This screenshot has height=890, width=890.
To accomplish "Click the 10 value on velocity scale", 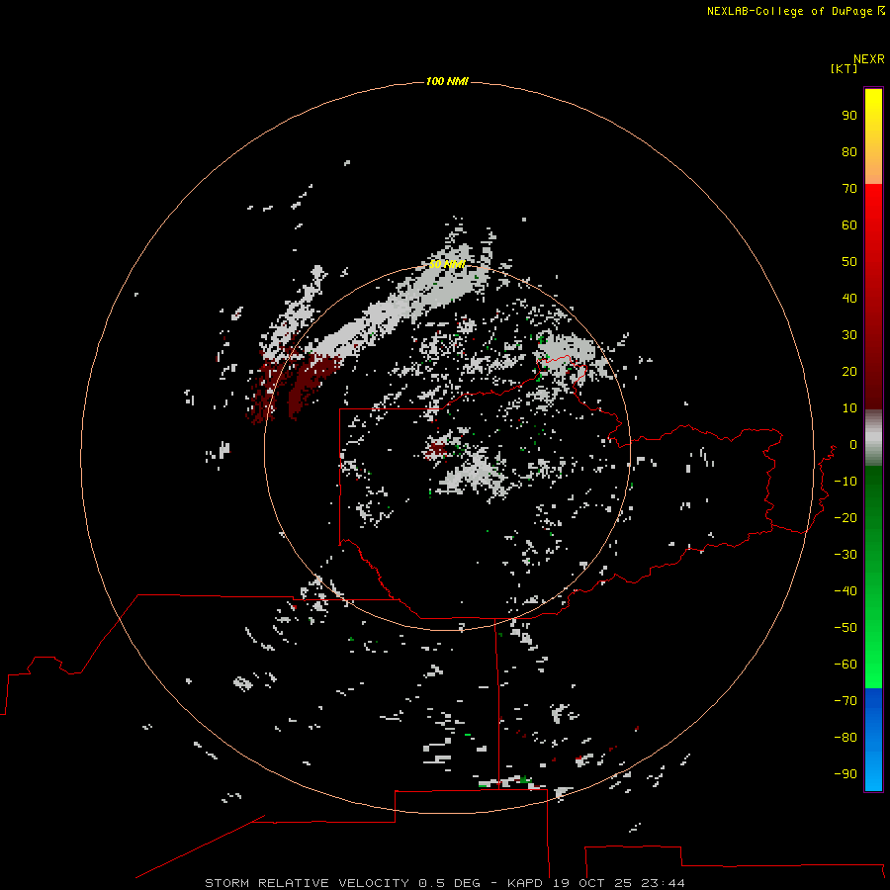I will [849, 408].
